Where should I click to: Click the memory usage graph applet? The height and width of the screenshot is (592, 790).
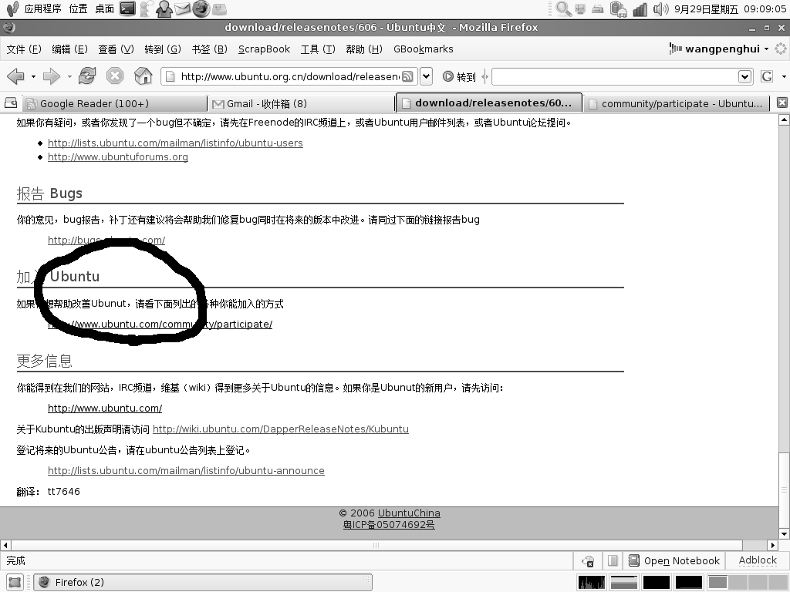(623, 583)
